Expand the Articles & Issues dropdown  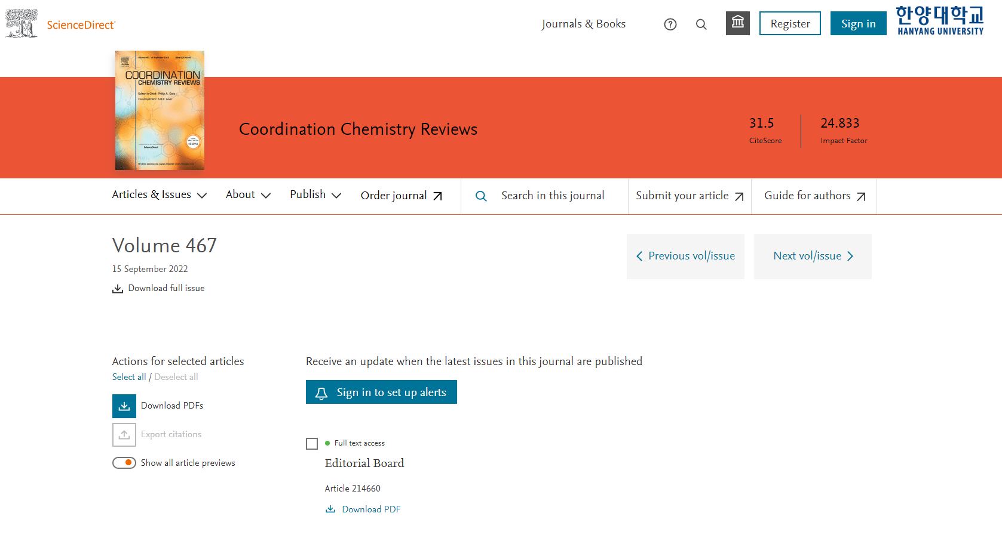[159, 195]
